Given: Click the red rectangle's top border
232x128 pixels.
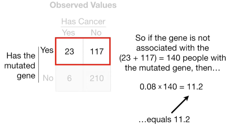Looking at the screenshot, I should pos(83,38).
